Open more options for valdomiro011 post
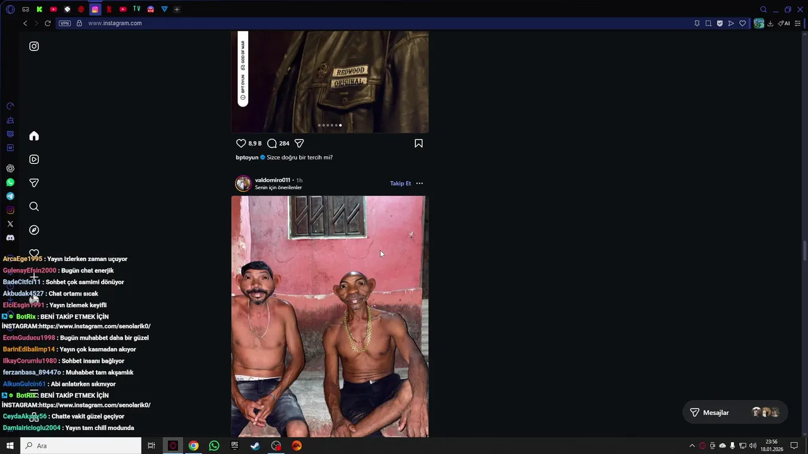Image resolution: width=808 pixels, height=454 pixels. click(420, 183)
